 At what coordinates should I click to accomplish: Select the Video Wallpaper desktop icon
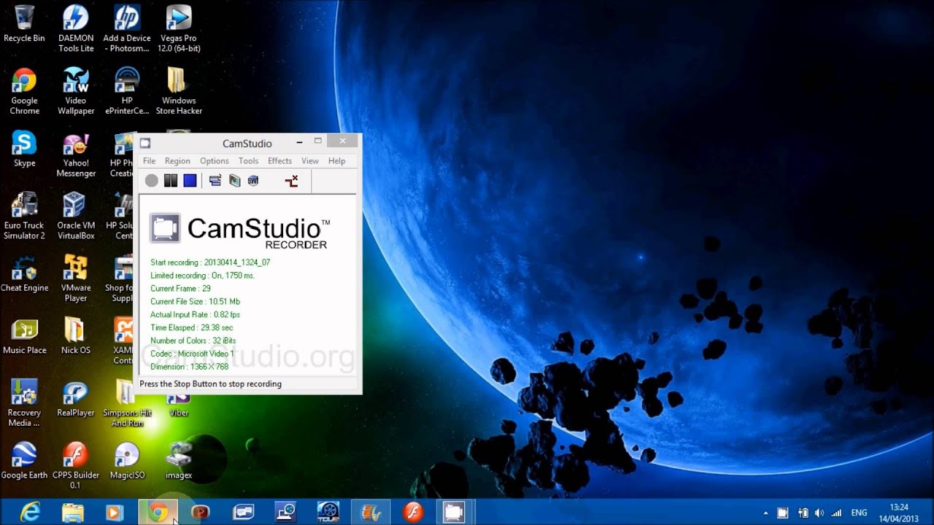point(76,90)
